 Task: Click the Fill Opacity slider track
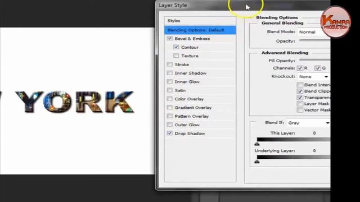(x=315, y=60)
